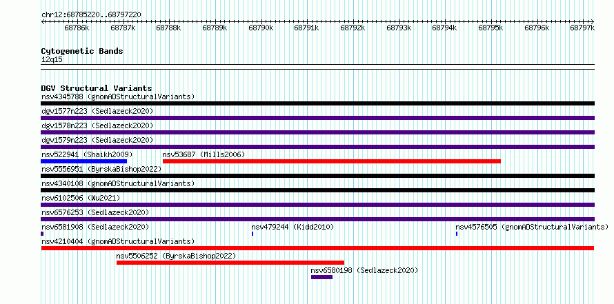Click the purple bar under dgv1577n223

[317, 118]
